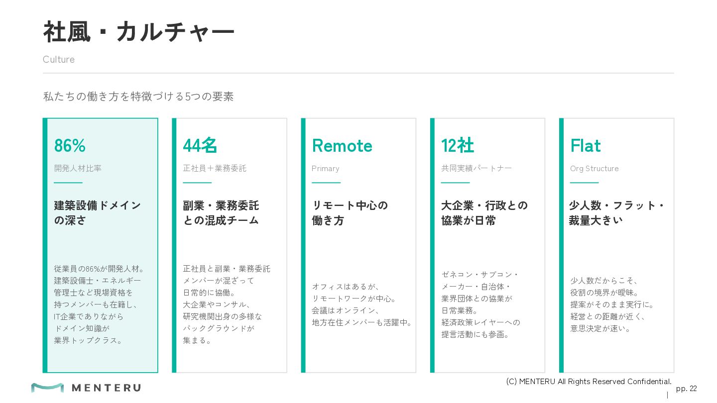Click the Culture subtitle text

[59, 59]
